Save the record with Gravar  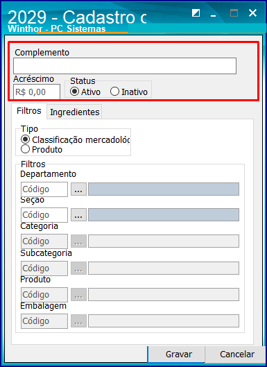tap(177, 354)
